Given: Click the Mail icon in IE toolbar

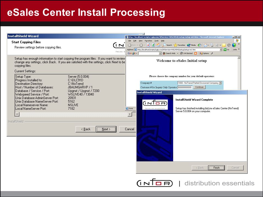Looking at the screenshot, I should [205, 45].
